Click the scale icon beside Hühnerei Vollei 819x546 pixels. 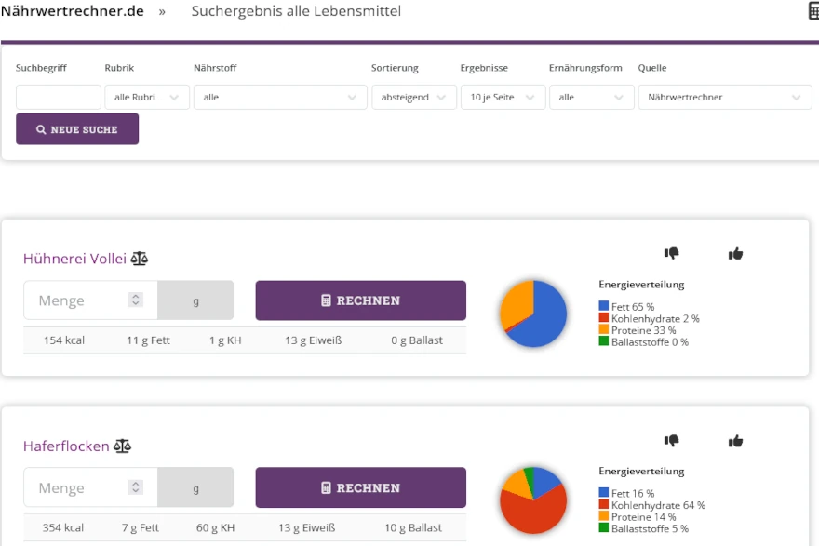[140, 259]
